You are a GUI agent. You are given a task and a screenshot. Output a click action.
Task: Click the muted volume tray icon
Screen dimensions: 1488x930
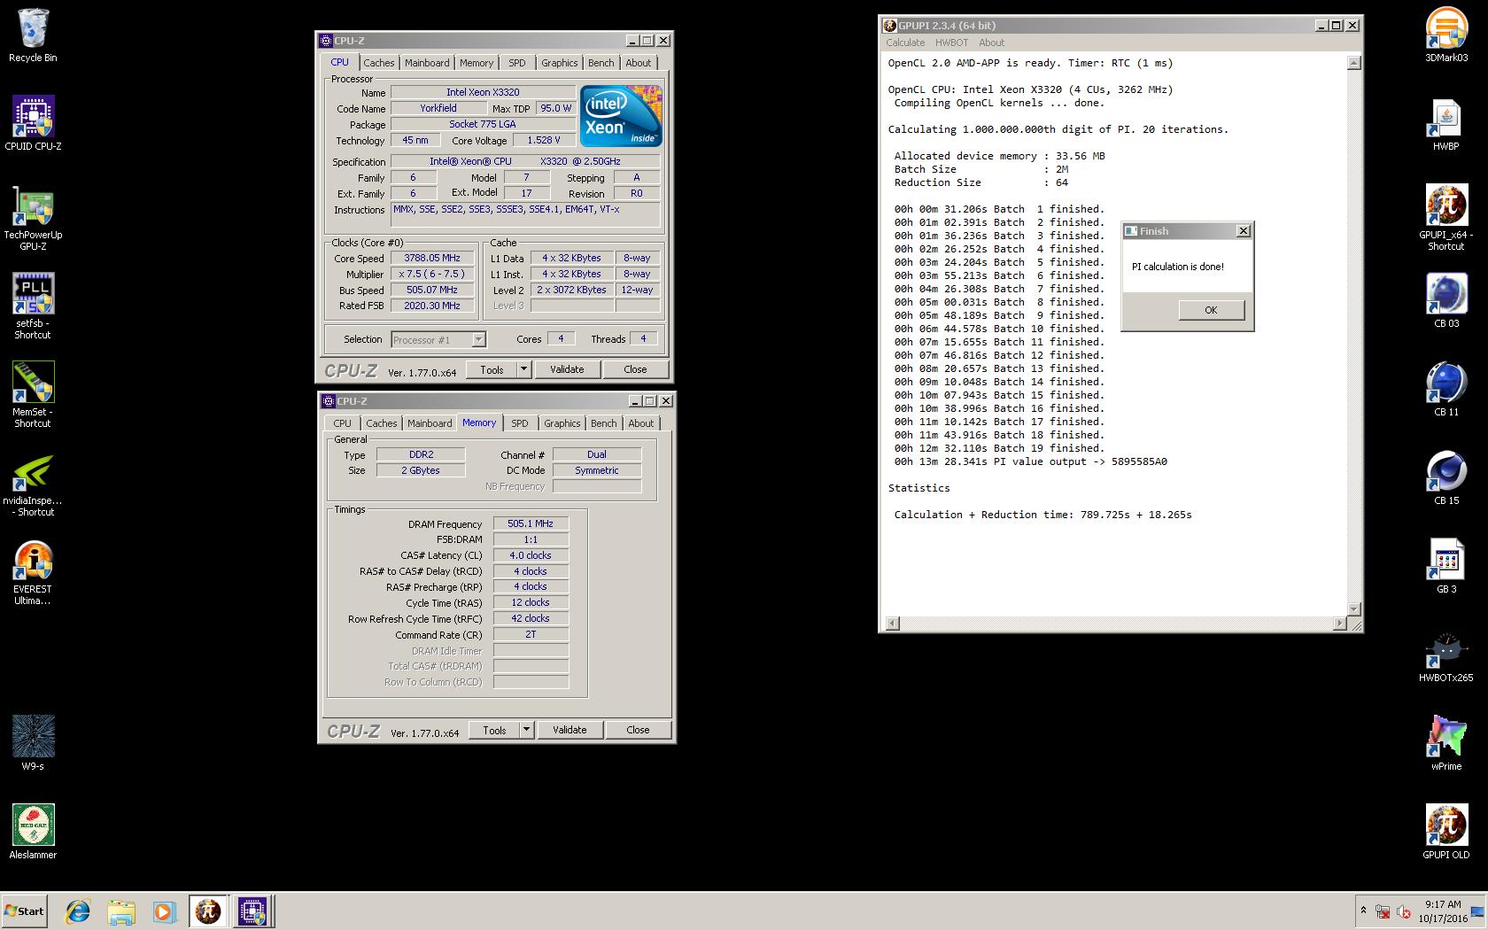coord(1404,911)
